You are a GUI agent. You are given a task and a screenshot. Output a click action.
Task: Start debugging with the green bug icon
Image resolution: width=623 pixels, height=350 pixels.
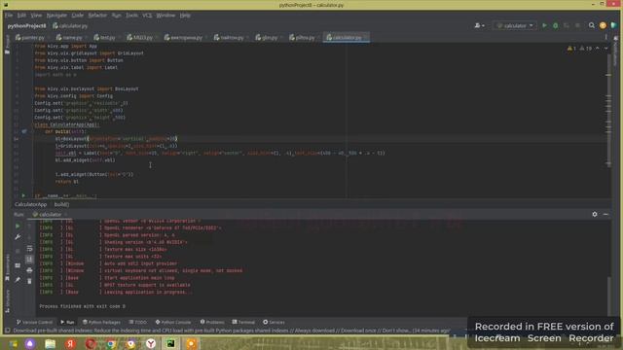point(556,25)
